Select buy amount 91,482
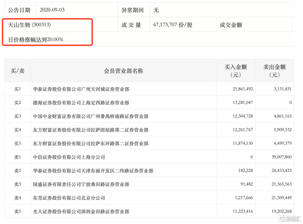Image resolution: width=303 pixels, height=224 pixels. tap(247, 184)
